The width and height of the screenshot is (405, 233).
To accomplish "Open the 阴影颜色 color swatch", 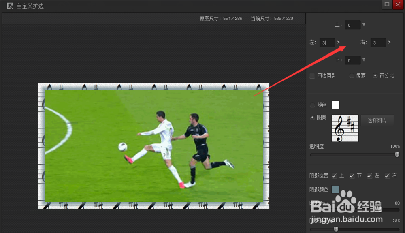I will tap(335, 189).
